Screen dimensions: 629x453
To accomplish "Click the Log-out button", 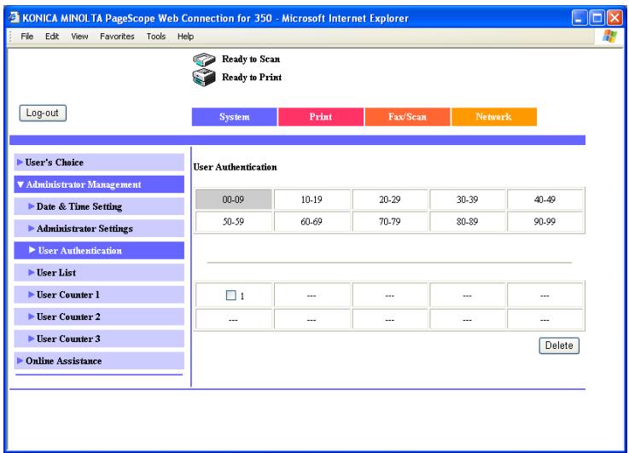I will [x=43, y=113].
